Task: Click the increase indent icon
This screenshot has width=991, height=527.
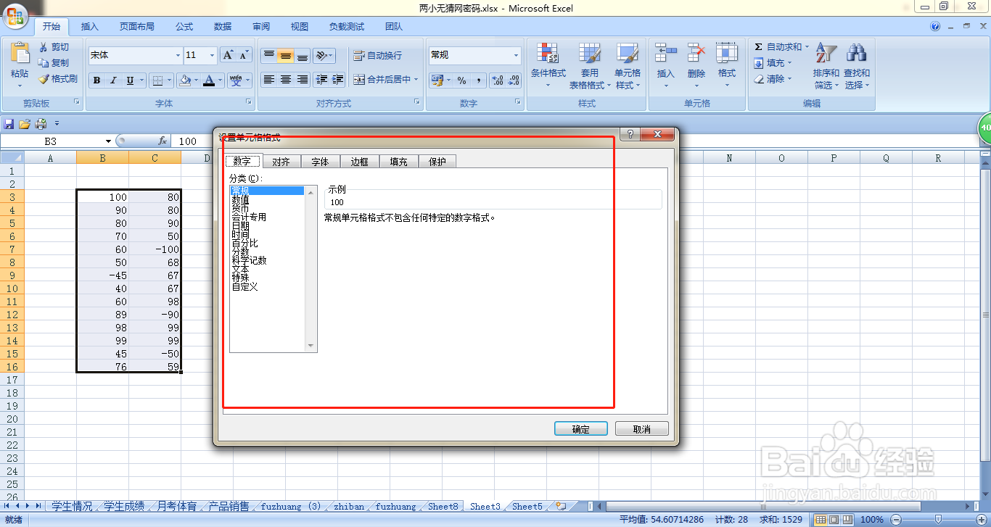Action: [337, 80]
